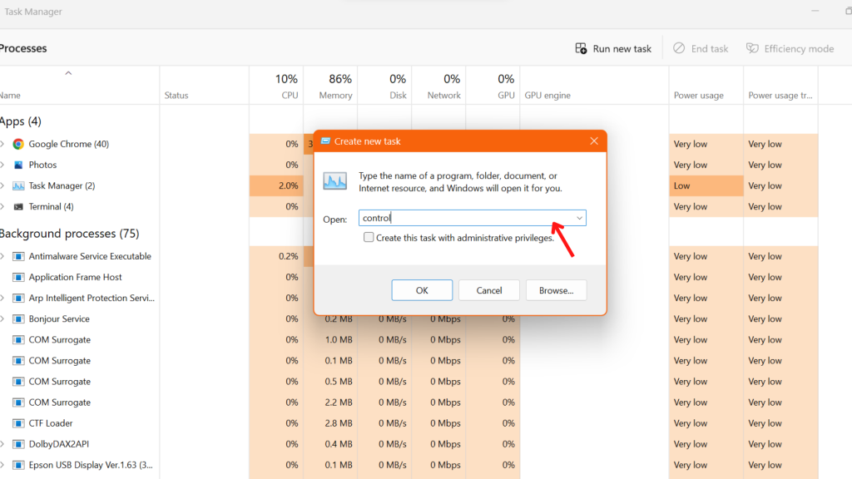Image resolution: width=852 pixels, height=479 pixels.
Task: Click the Terminal process icon
Action: 18,206
